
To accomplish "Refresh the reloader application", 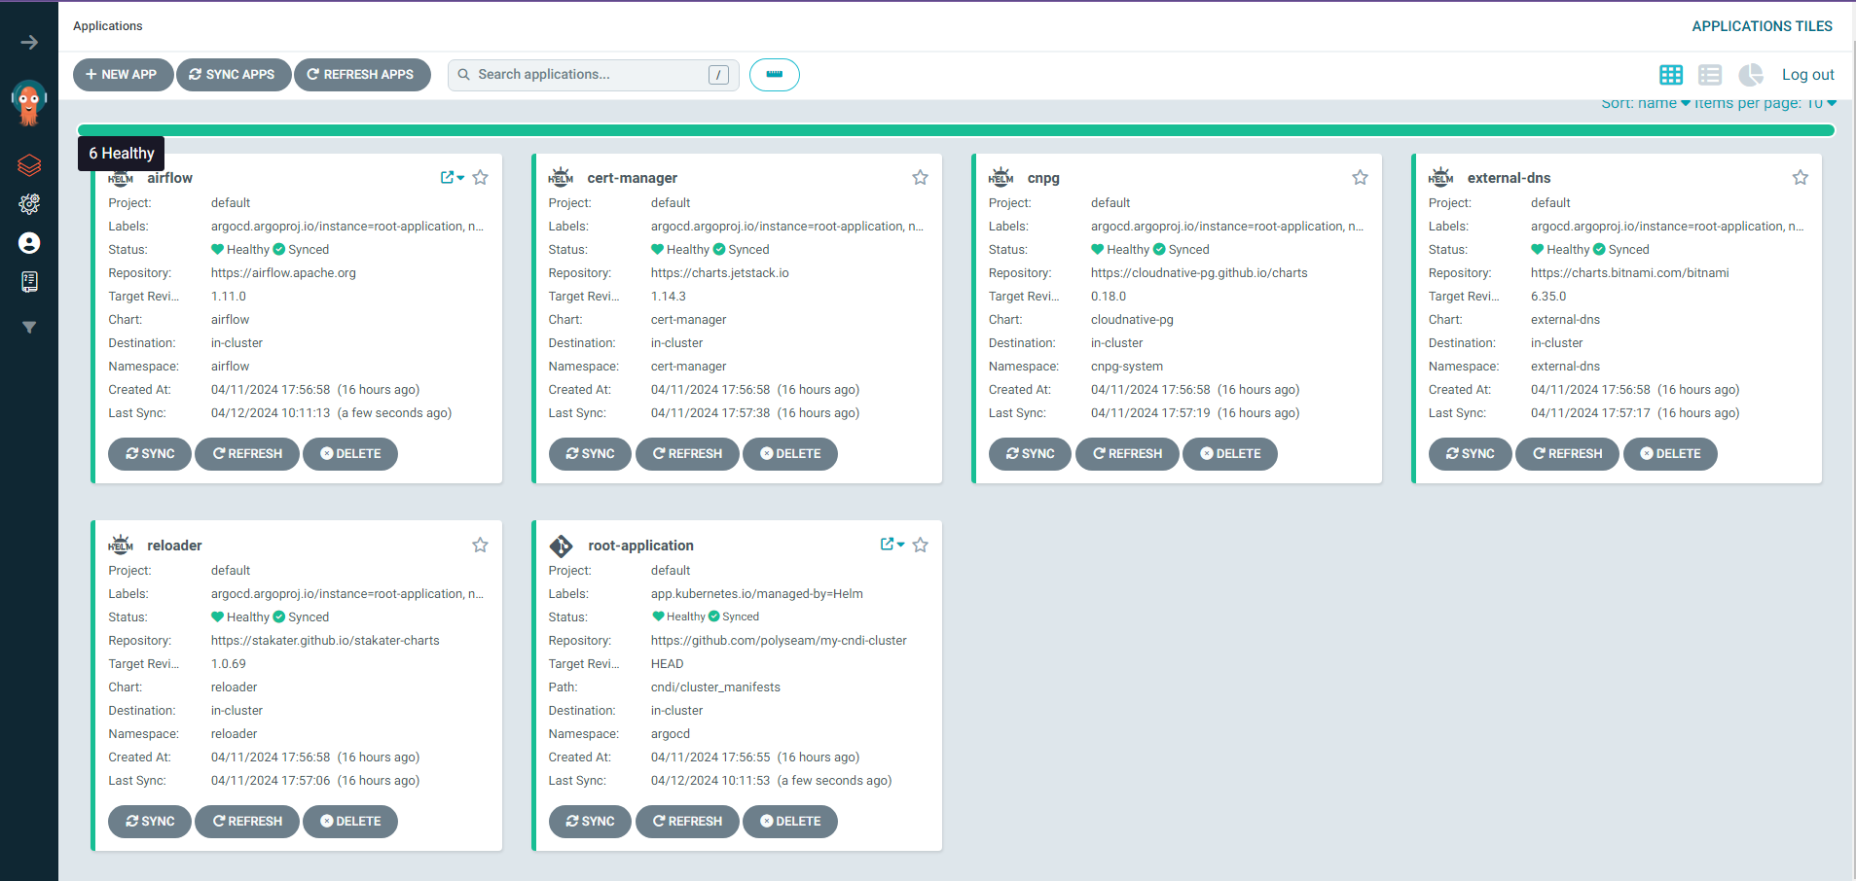I will click(247, 822).
